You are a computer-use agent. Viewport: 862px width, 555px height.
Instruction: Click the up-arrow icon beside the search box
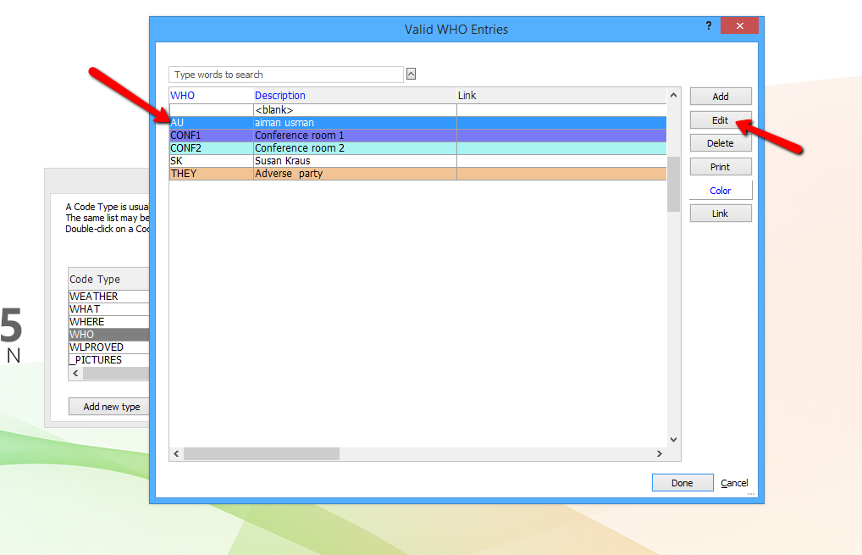click(x=412, y=74)
